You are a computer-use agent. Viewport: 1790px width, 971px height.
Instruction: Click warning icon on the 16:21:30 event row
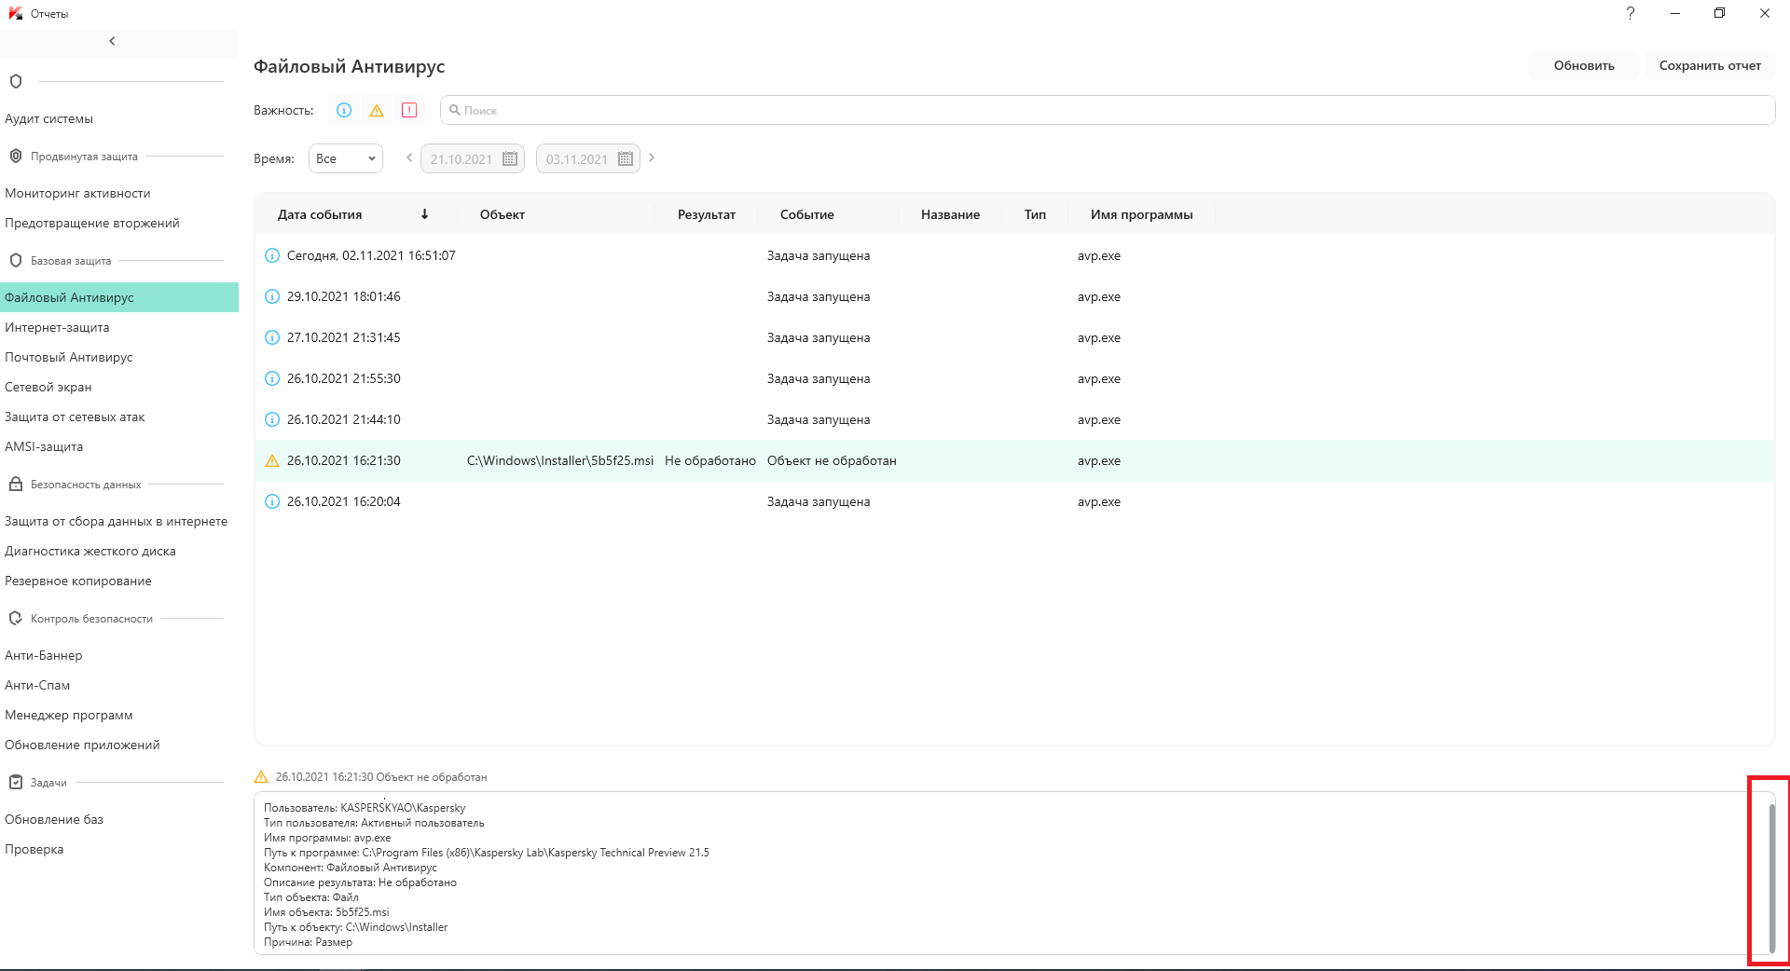272,461
